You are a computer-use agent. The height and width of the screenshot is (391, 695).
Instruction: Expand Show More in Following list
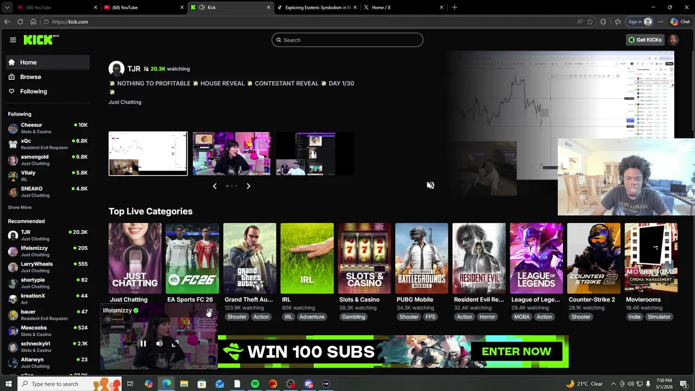[20, 207]
